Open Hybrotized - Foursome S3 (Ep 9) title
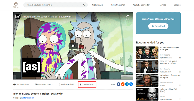194x101 pixels. pyautogui.click(x=170, y=76)
